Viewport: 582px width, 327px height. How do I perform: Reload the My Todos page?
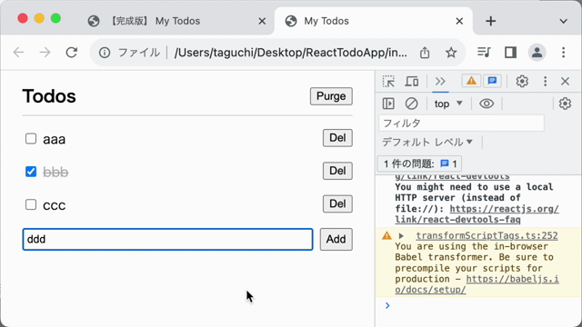[71, 53]
